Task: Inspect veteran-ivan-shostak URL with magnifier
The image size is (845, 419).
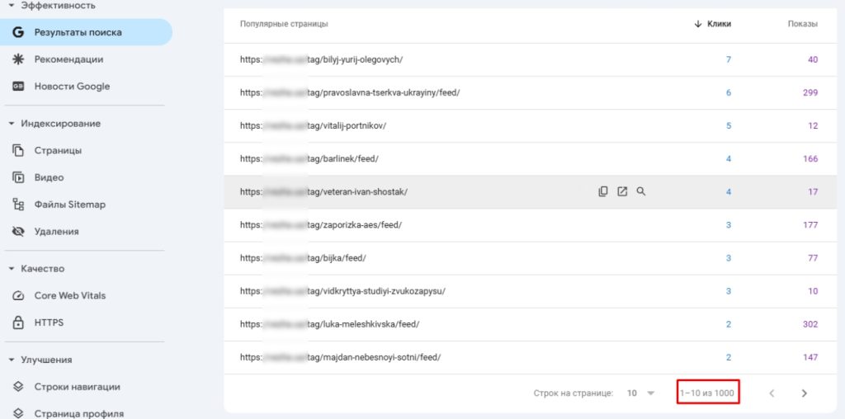Action: [640, 191]
